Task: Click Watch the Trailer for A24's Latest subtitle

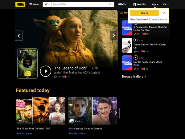Action: pyautogui.click(x=77, y=73)
